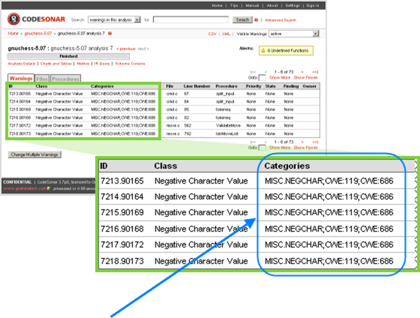420x318 pixels.
Task: Go to the next page with the top pager arrow
Action: coord(302,72)
